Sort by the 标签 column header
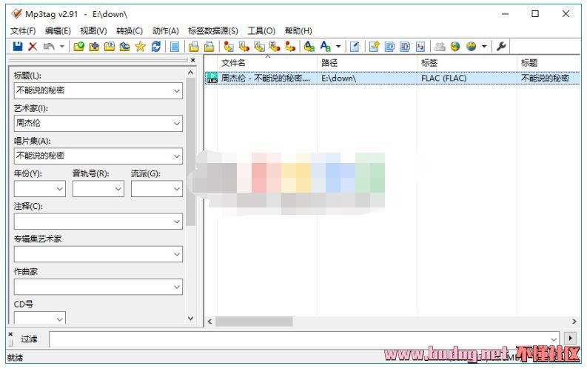Viewport: 587px width, 369px height. click(x=467, y=63)
